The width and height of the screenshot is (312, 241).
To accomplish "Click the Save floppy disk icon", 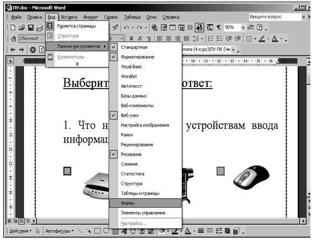I will click(31, 28).
